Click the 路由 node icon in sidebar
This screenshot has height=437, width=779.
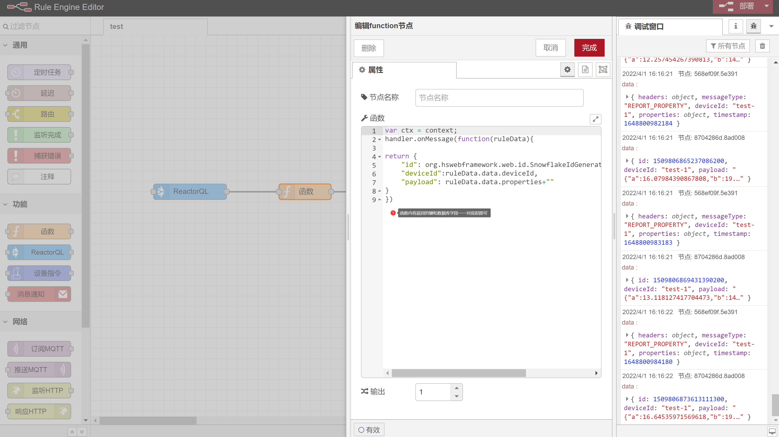pos(16,114)
